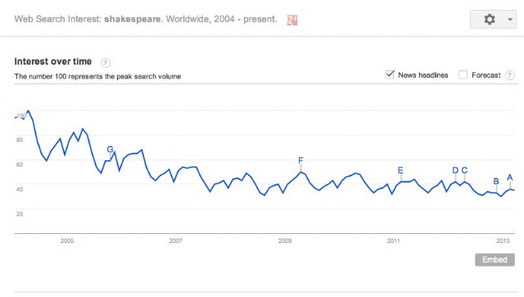Select news headline marker D

click(x=455, y=170)
